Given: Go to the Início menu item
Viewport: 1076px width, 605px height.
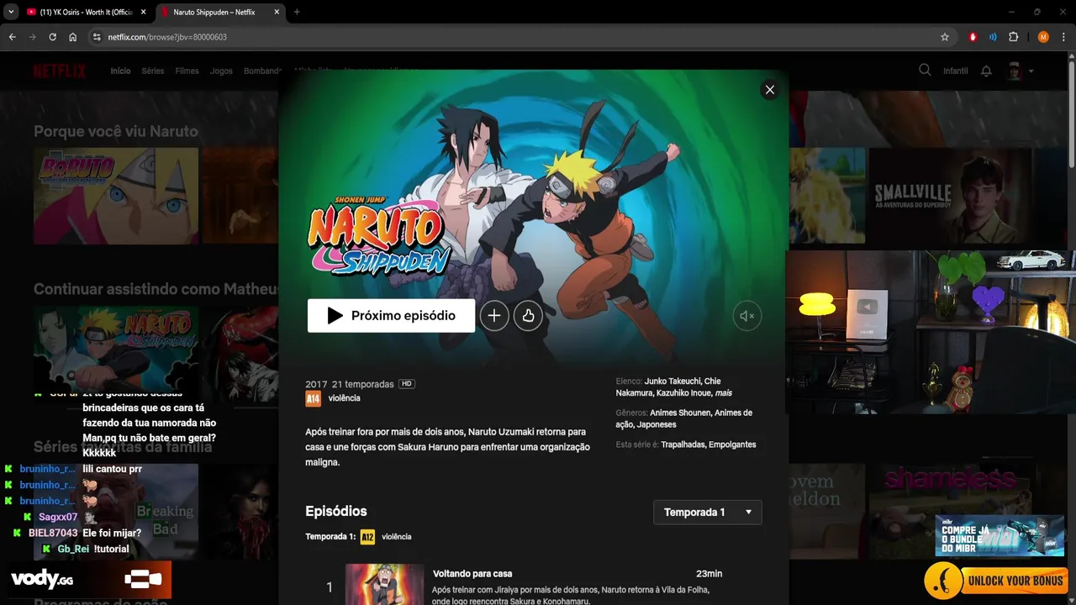Looking at the screenshot, I should [x=120, y=71].
